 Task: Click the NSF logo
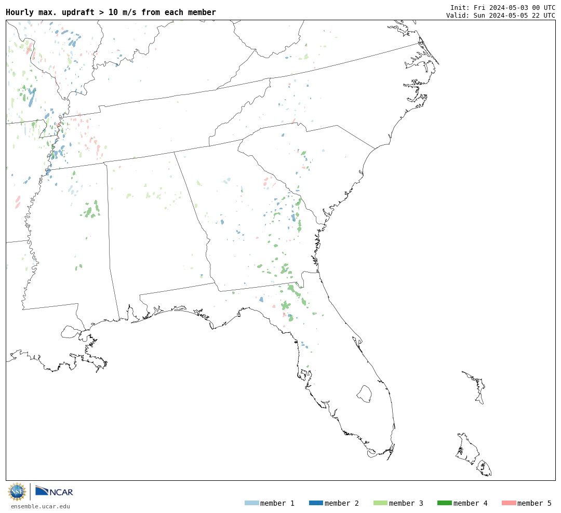17,492
